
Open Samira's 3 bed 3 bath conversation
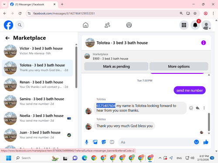point(37,101)
